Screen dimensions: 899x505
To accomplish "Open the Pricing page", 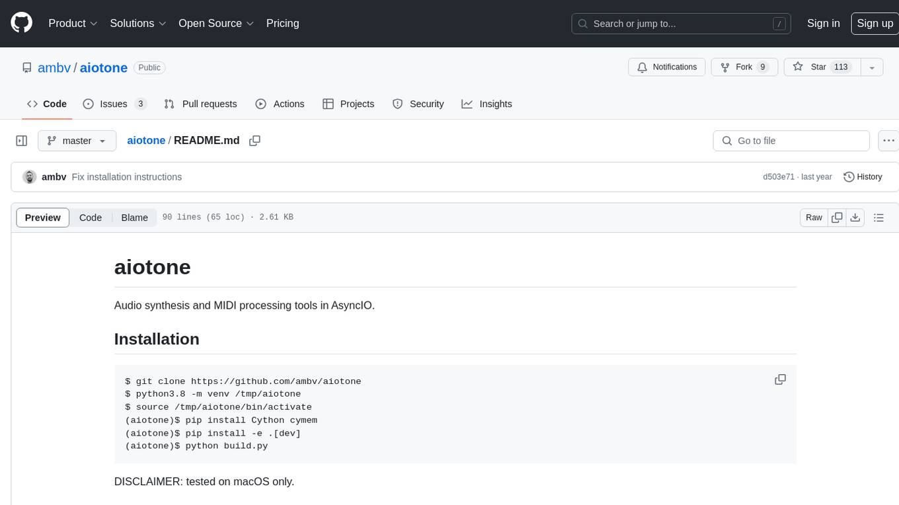I will (x=282, y=23).
